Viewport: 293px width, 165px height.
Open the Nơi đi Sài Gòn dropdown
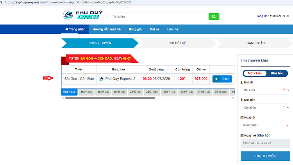265,90
